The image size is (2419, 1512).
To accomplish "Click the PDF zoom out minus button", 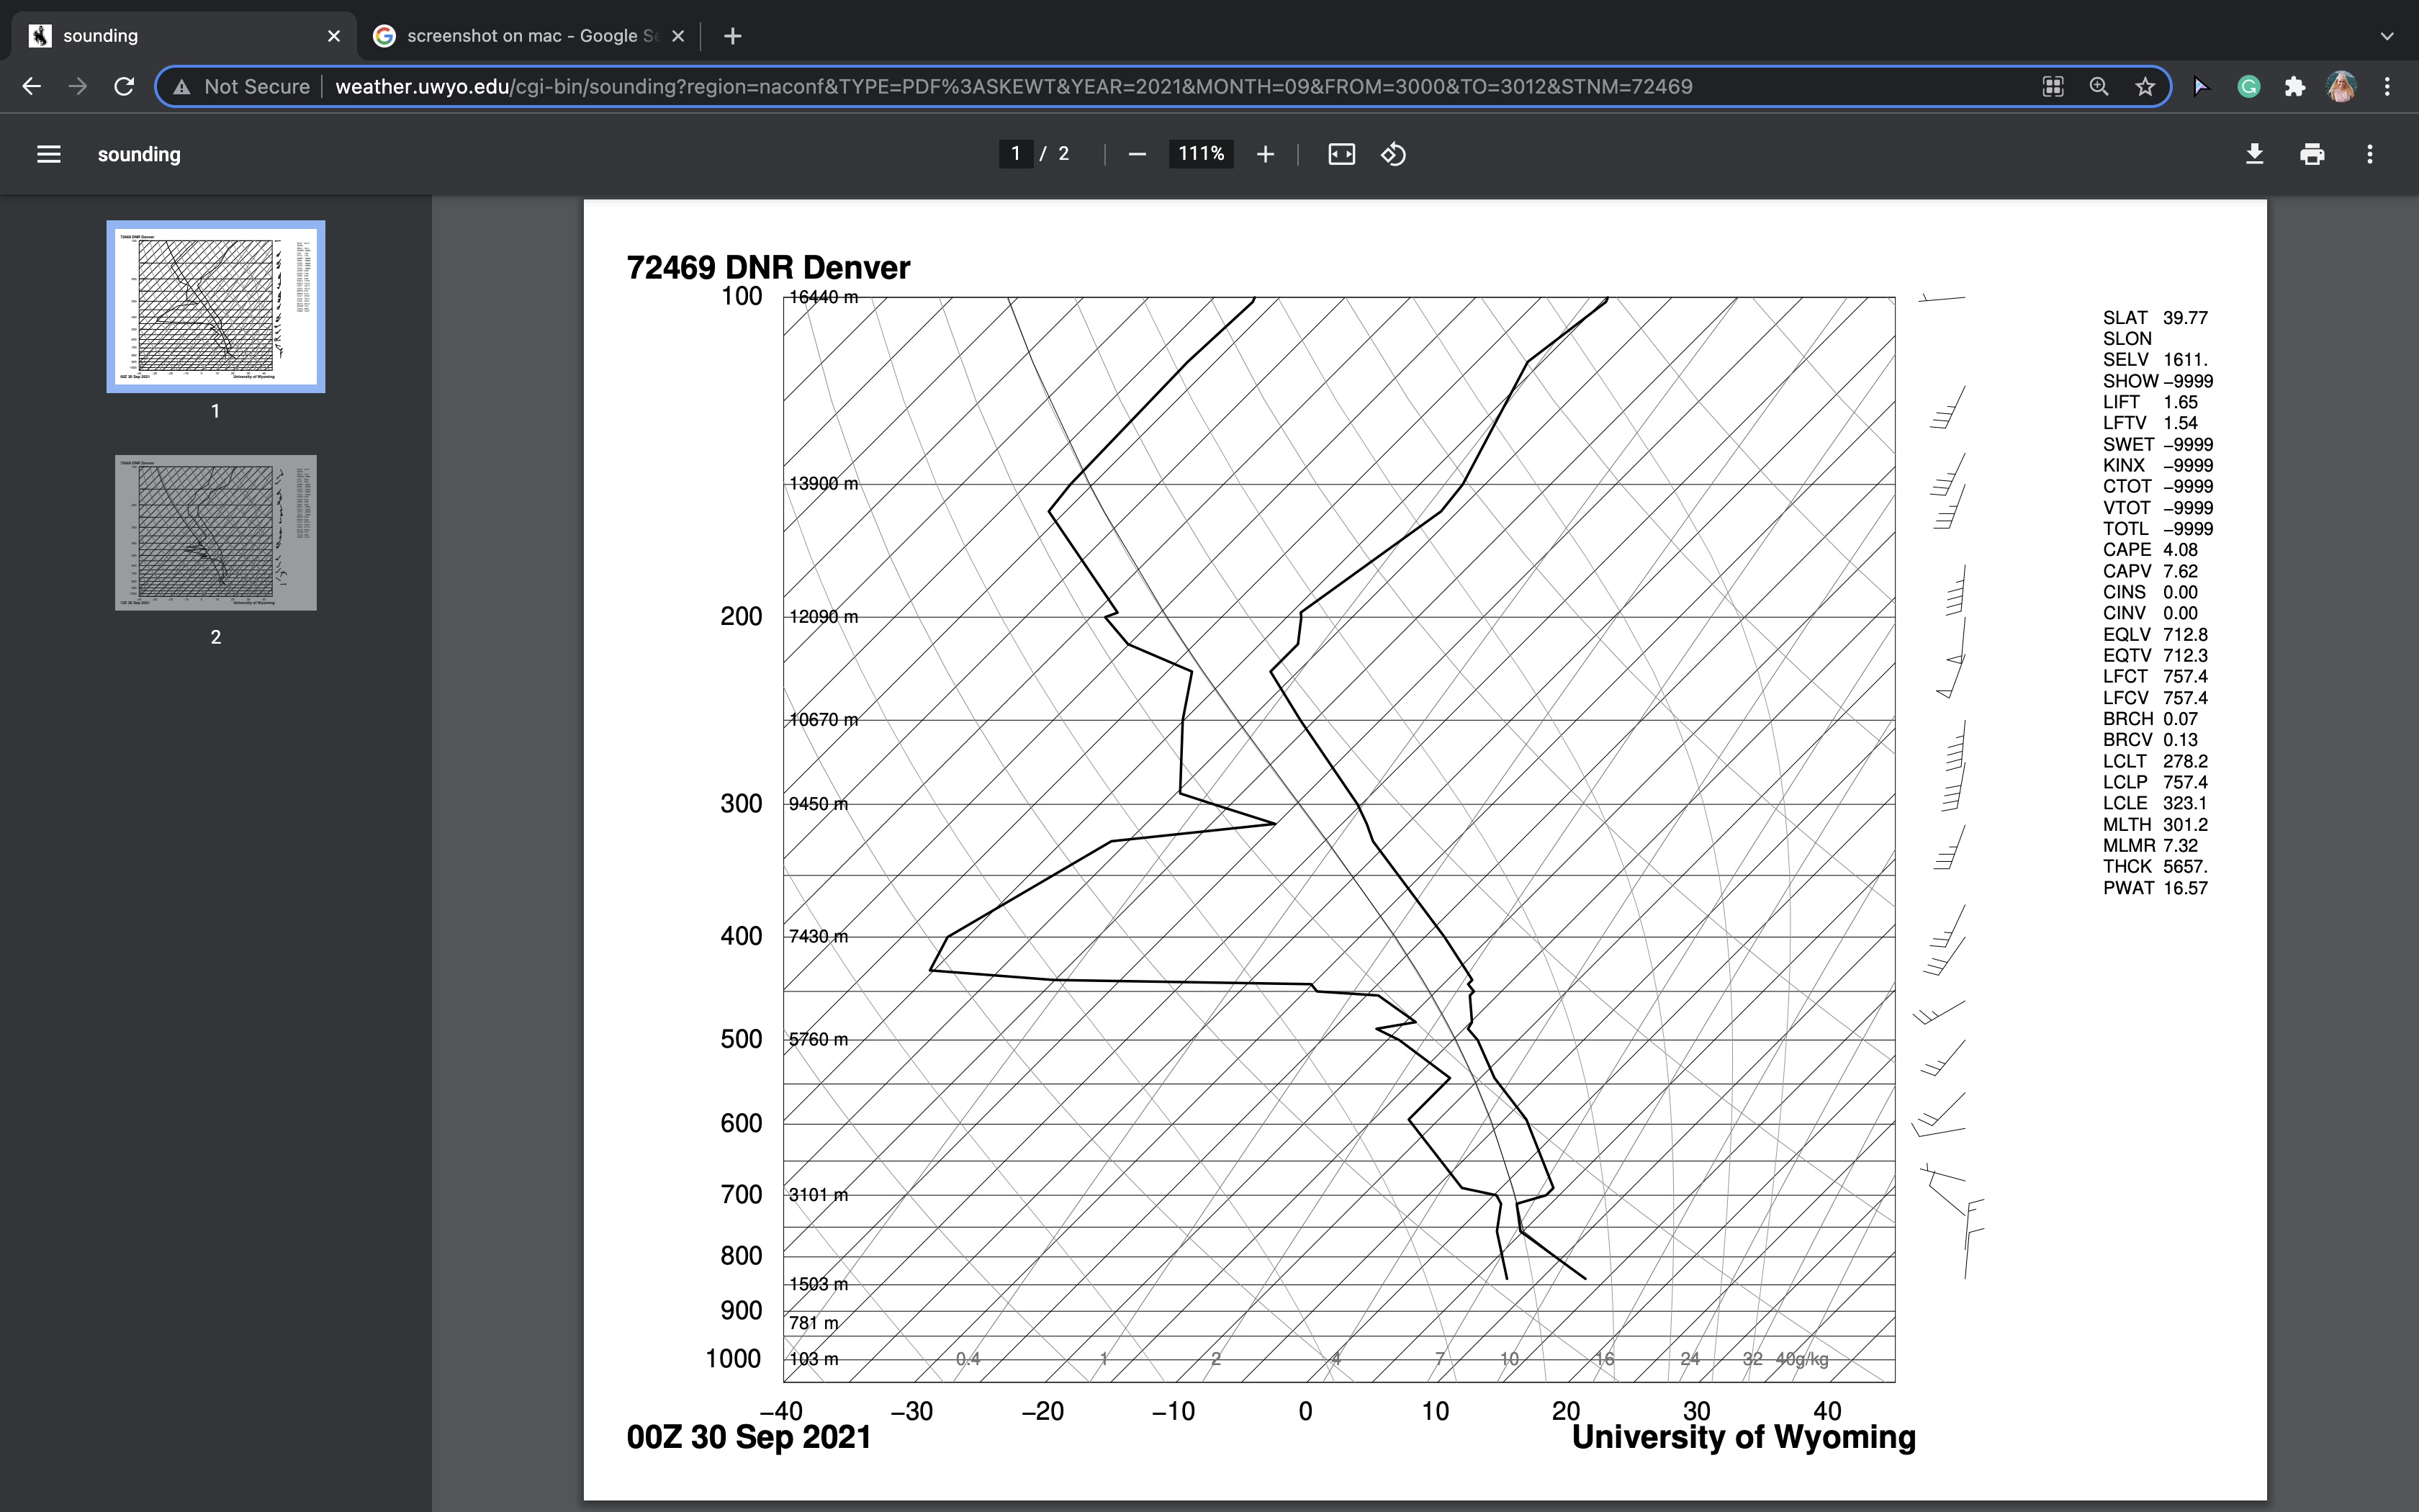I will click(x=1137, y=154).
